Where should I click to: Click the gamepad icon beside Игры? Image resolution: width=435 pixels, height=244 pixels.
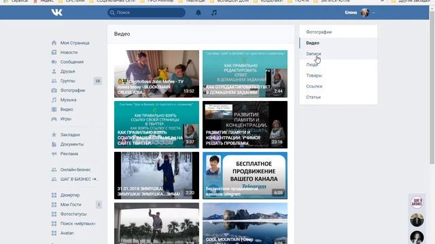click(54, 119)
